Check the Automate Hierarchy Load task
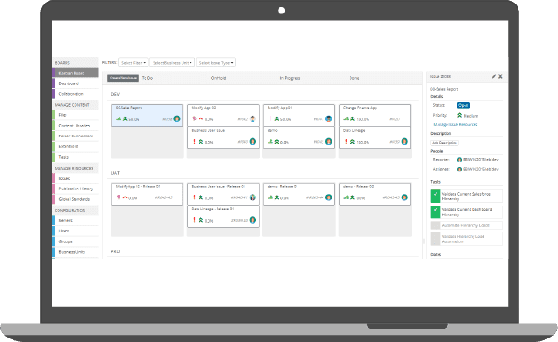The image size is (558, 342). tap(436, 225)
